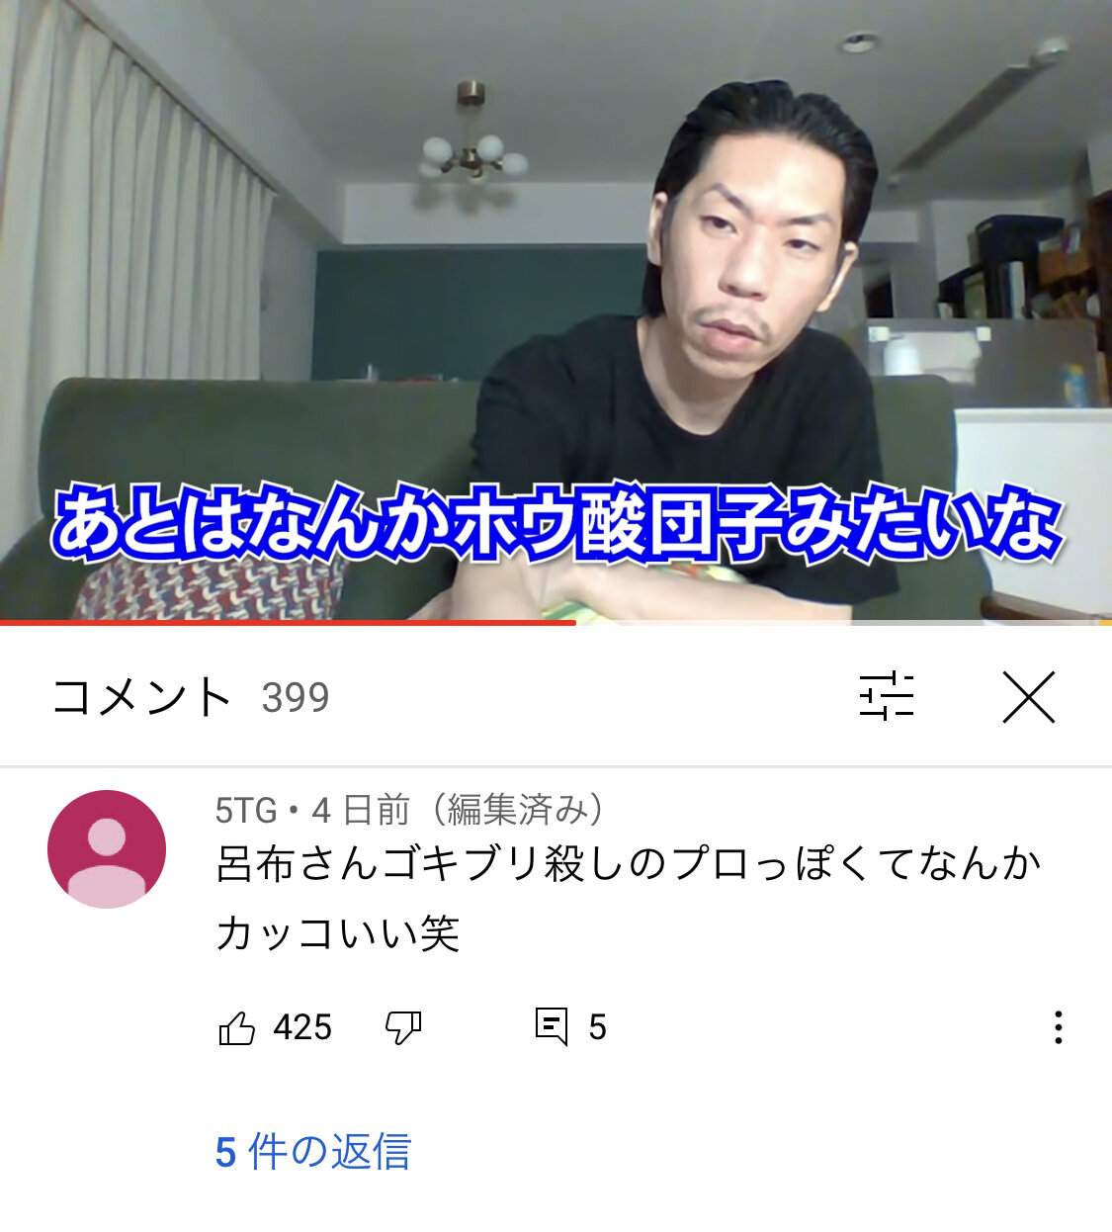Close the comments panel with X
Screen dimensions: 1112x1232
[x=1029, y=696]
